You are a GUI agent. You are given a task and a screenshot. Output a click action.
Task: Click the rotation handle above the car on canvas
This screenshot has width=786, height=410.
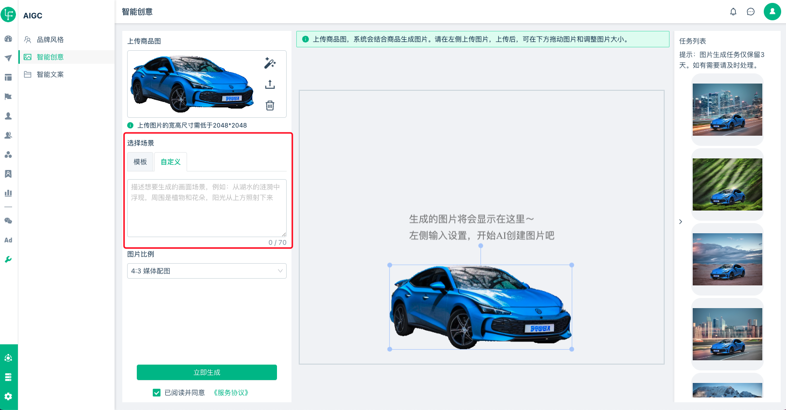click(480, 246)
